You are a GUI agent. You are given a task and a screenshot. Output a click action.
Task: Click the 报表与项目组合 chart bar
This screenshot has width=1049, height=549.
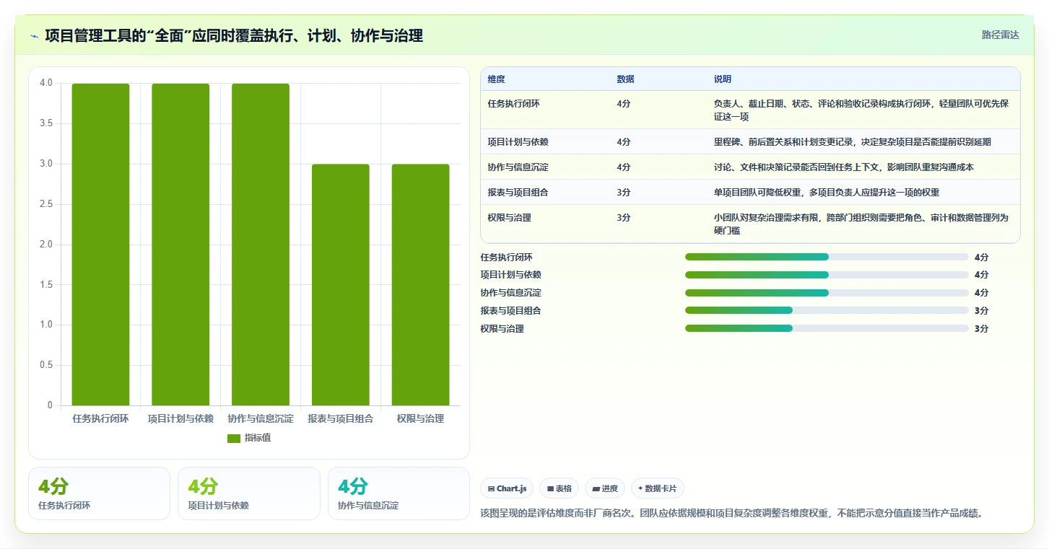click(341, 285)
